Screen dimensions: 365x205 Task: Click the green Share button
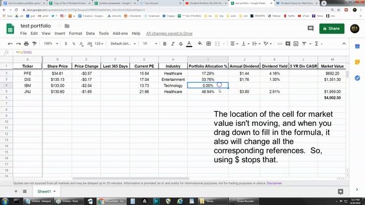click(x=332, y=28)
